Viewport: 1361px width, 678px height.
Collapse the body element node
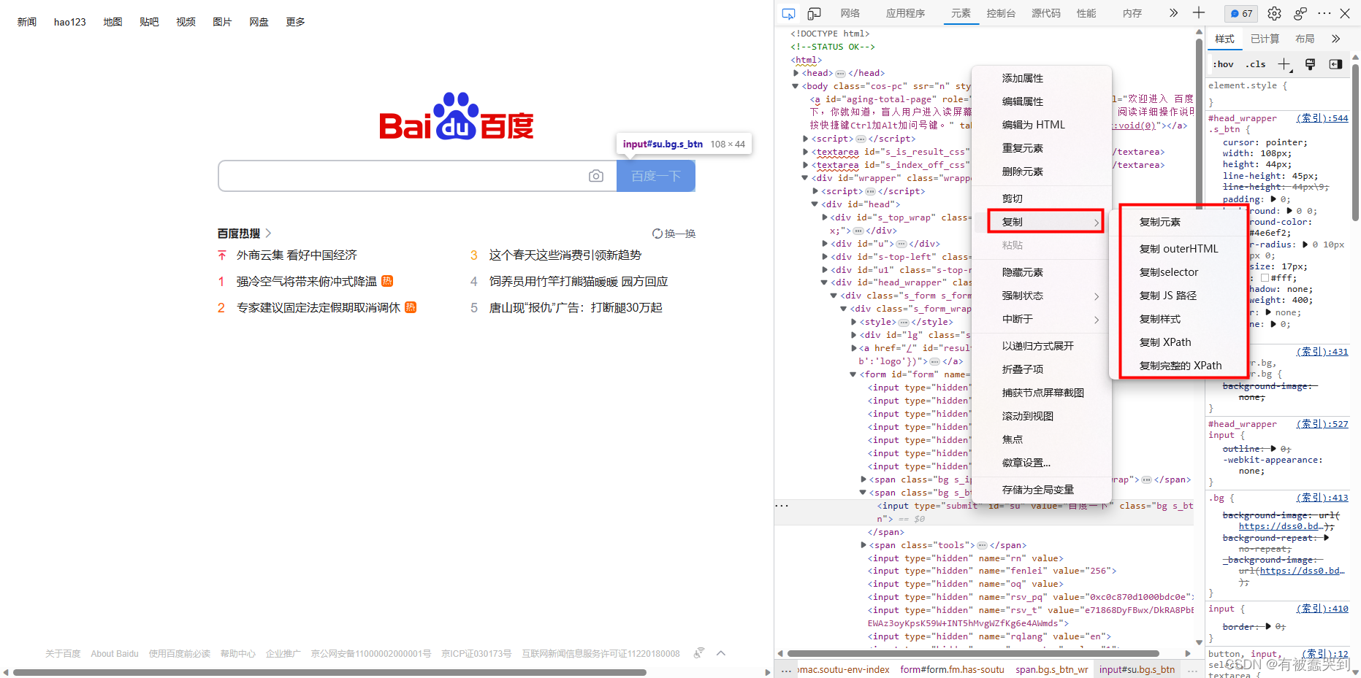click(796, 86)
